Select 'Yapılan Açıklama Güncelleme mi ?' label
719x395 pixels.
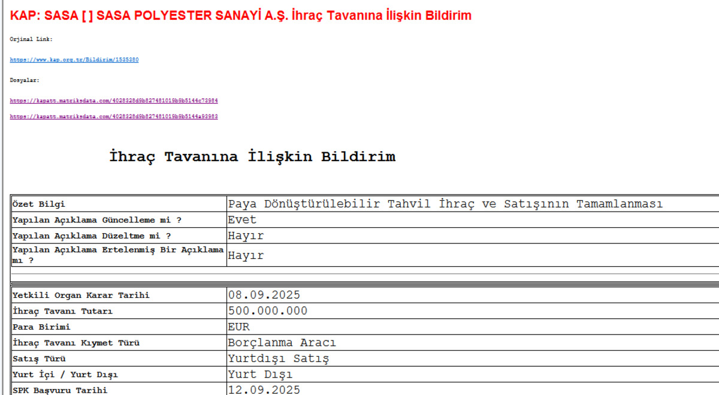tap(97, 220)
